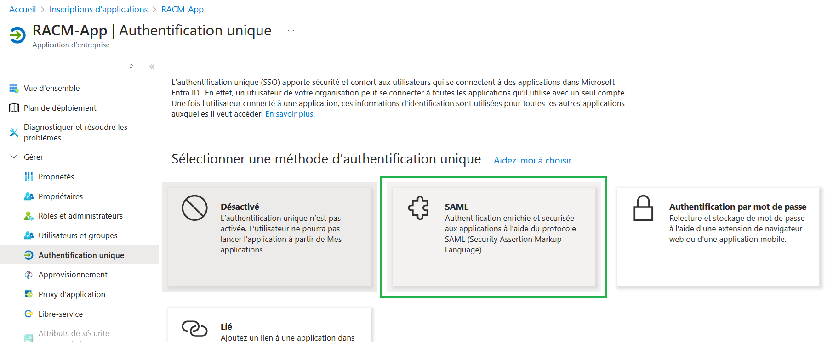Choose the Lié sign-on method card
Viewport: 833px width, 342px height.
click(x=269, y=325)
